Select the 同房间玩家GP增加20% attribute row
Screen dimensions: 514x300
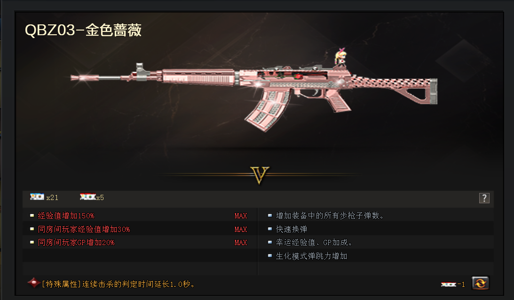(x=140, y=242)
